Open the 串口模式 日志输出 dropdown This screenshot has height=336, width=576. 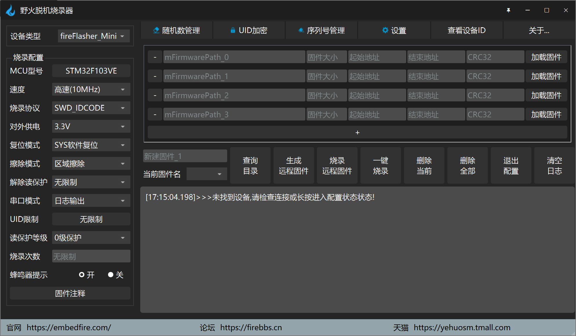tap(91, 200)
